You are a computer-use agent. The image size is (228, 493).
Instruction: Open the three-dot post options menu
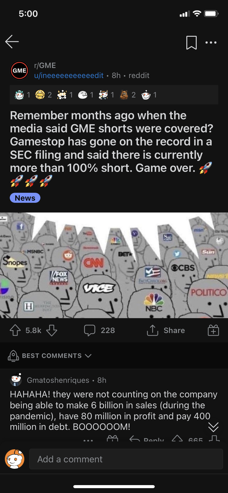[x=211, y=42]
